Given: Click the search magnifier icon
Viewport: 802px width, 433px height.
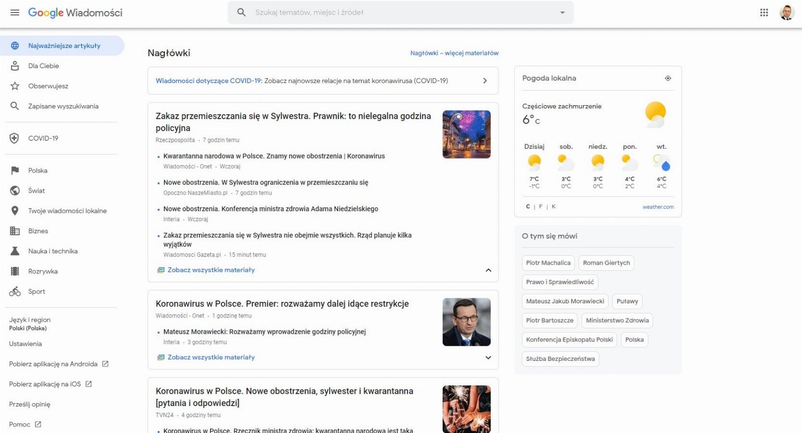Looking at the screenshot, I should pos(241,13).
